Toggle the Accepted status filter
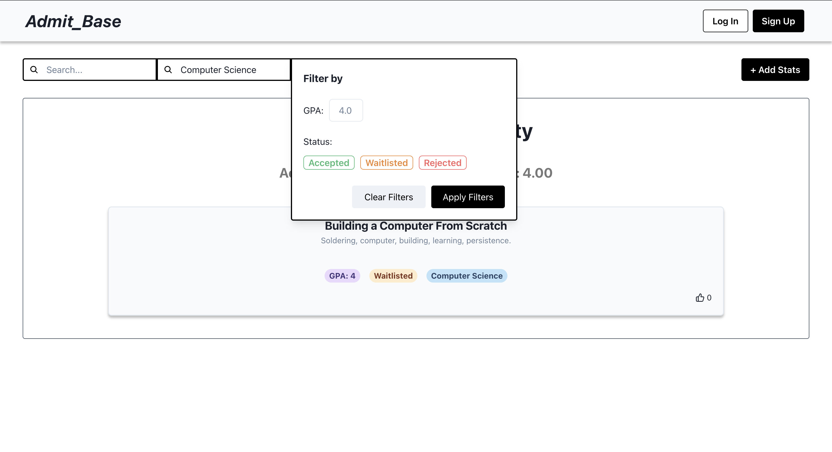The width and height of the screenshot is (832, 452). click(x=329, y=163)
